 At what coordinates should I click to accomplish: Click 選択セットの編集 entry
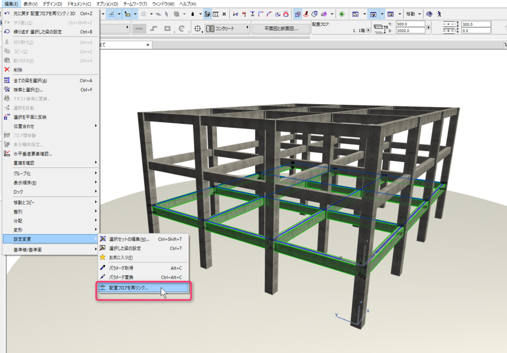click(x=129, y=239)
